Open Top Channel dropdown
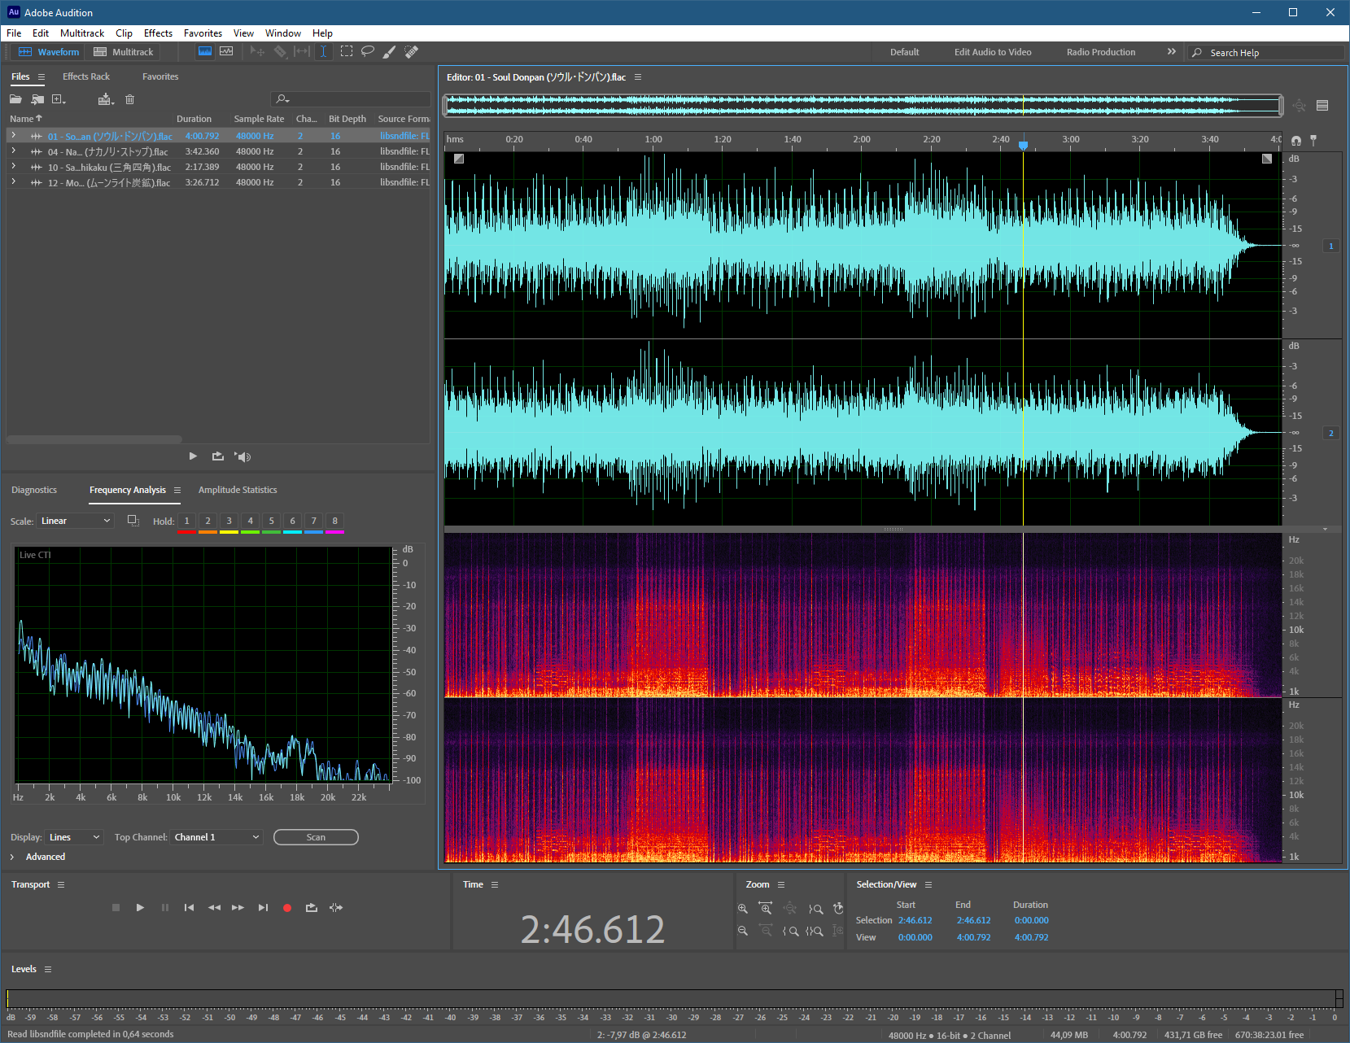Viewport: 1350px width, 1043px height. coord(216,837)
